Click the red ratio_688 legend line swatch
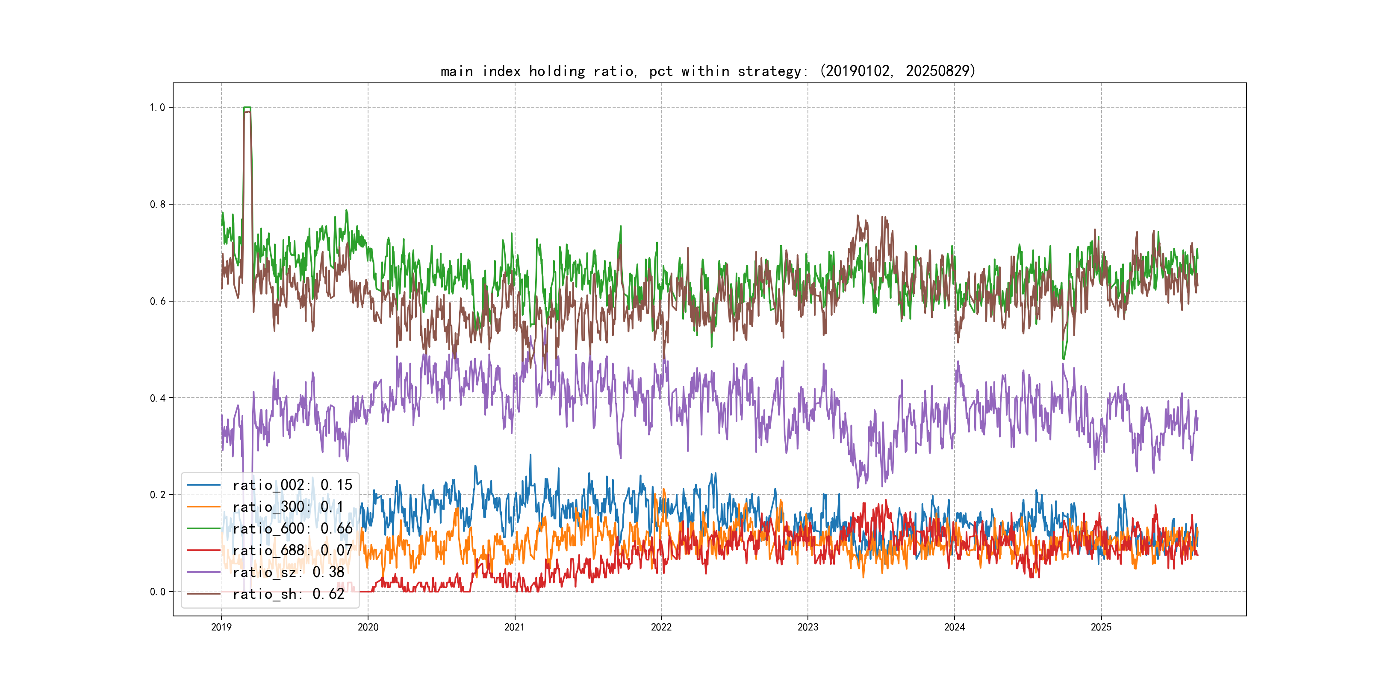This screenshot has height=692, width=1385. (204, 550)
